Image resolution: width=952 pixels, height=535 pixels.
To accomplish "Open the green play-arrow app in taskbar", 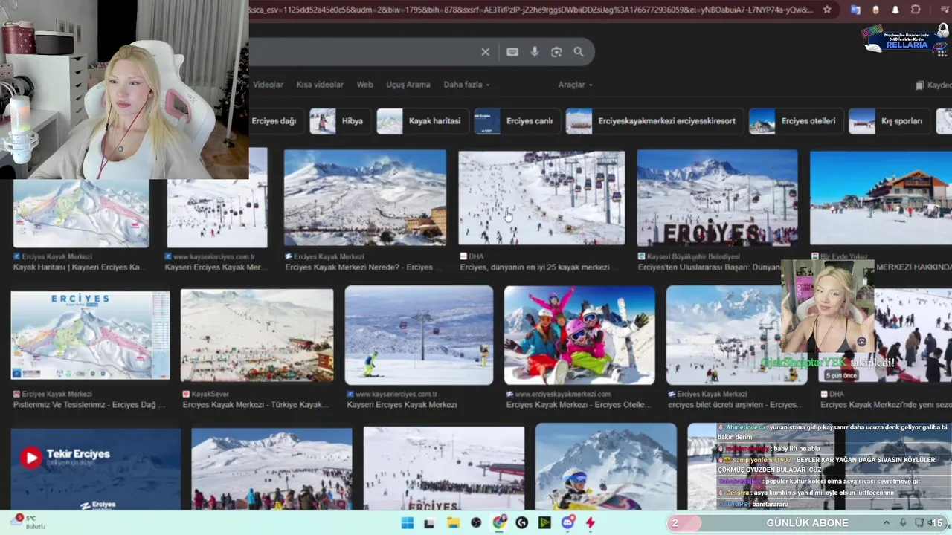I will pos(544,523).
